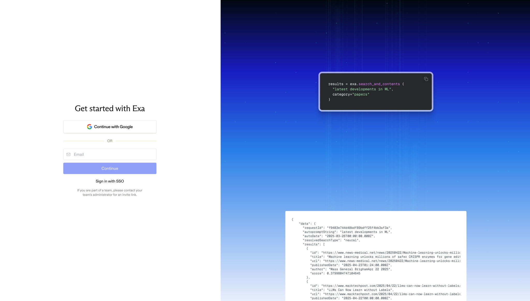Click the Get started with Exa heading
Screen dimensions: 530x301
110,108
